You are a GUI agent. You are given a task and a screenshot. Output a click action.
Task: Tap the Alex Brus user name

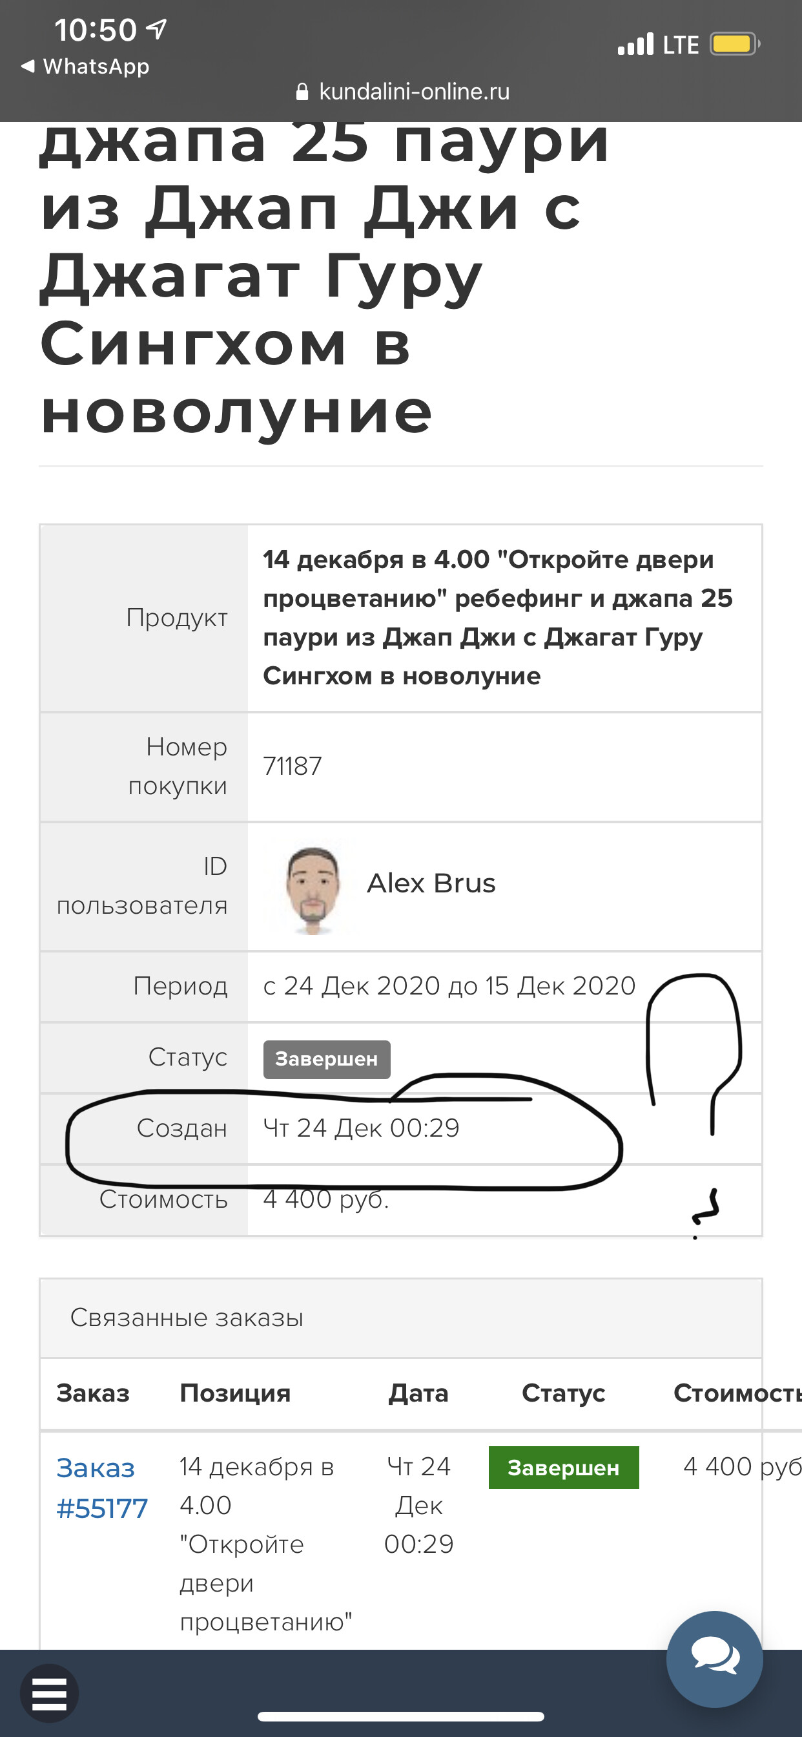[x=431, y=883]
